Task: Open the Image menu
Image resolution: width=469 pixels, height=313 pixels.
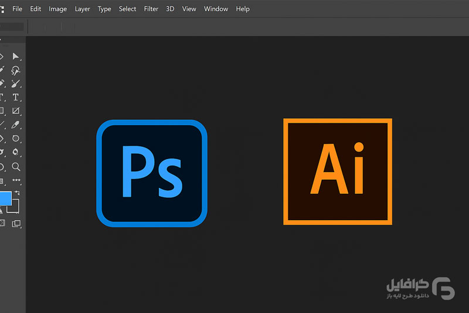Action: pyautogui.click(x=57, y=9)
